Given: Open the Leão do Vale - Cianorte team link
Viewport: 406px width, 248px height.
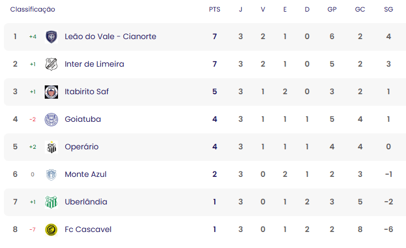Looking at the screenshot, I should pos(110,36).
